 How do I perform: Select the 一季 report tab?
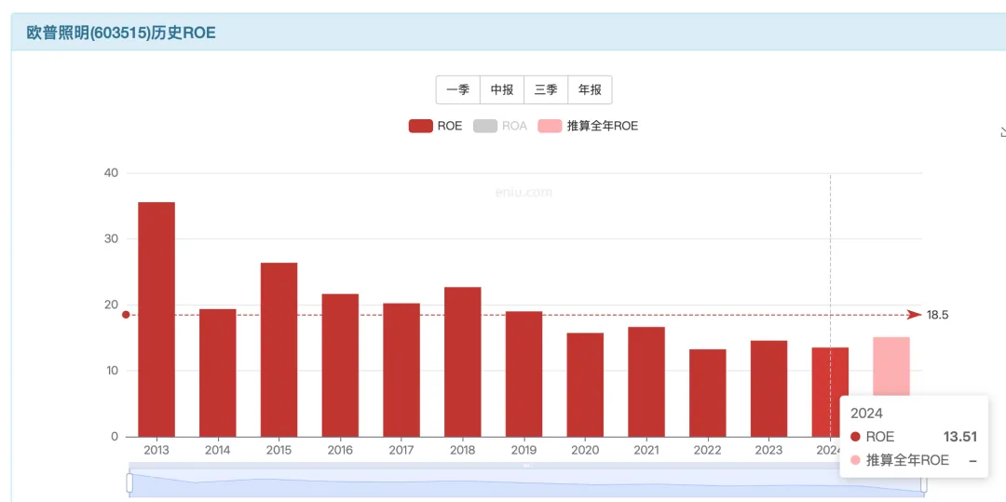tap(458, 89)
